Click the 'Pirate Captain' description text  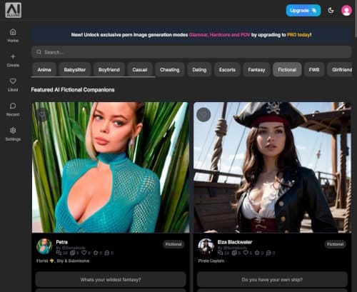[211, 261]
